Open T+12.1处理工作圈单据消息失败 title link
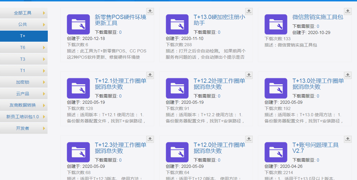Image resolution: width=357 pixels, height=180 pixels. pos(121,84)
